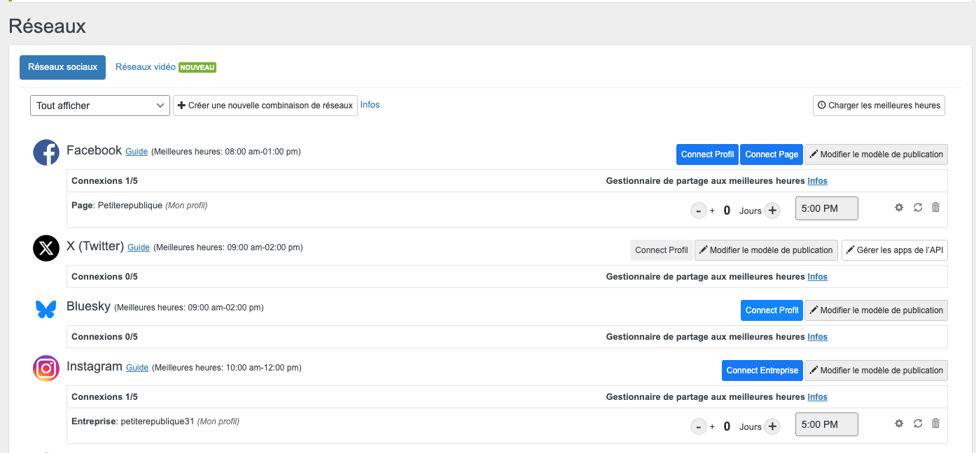Viewport: 976px width, 453px height.
Task: Increase Jours delay for Facebook page
Action: pos(772,210)
